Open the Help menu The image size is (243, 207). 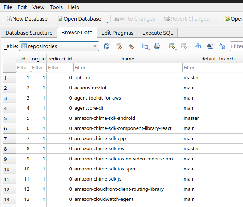pos(74,7)
